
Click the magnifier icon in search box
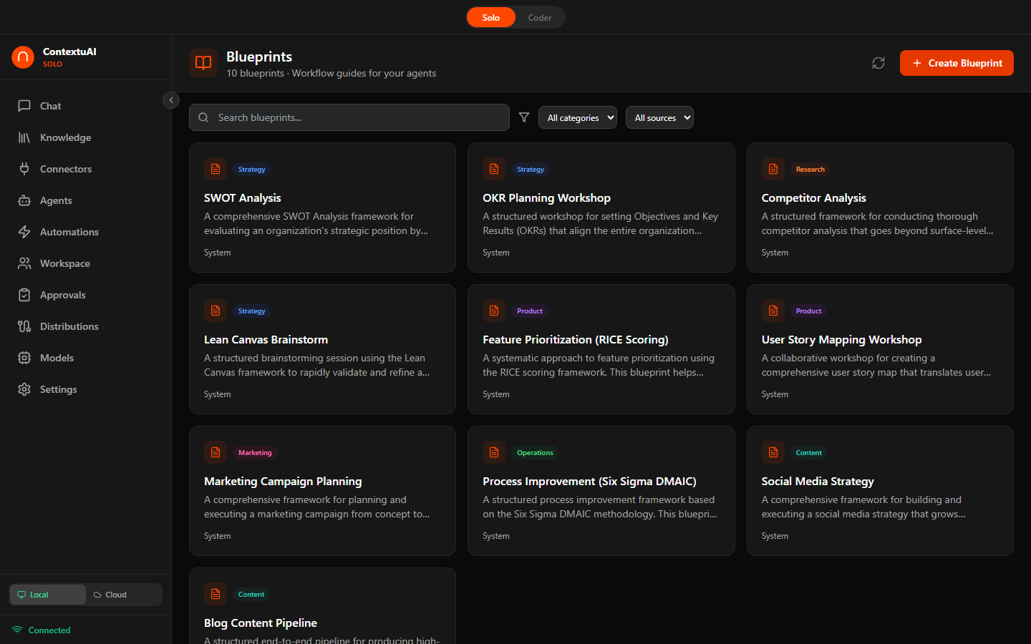[x=203, y=117]
